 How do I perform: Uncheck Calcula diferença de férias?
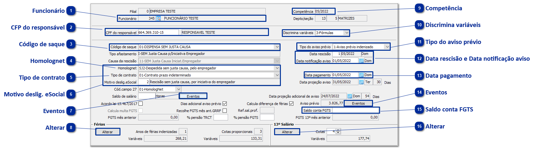point(291,104)
